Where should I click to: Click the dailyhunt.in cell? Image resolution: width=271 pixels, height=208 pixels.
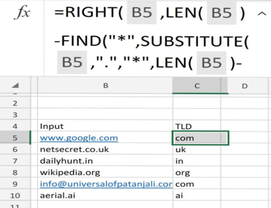click(x=105, y=161)
